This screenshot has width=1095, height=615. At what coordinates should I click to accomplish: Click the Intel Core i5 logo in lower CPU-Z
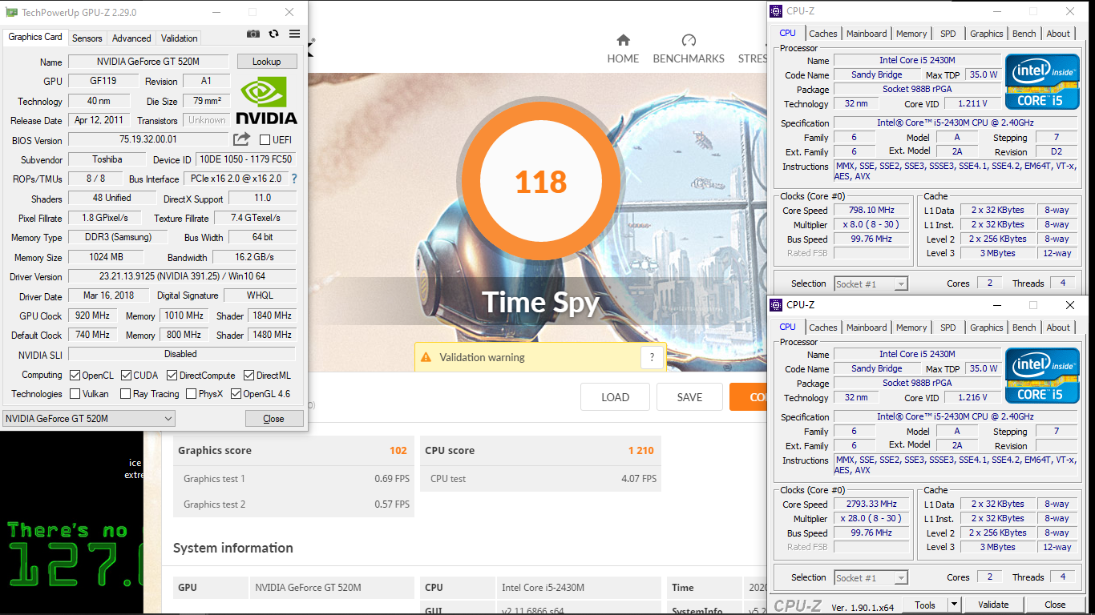pyautogui.click(x=1040, y=376)
